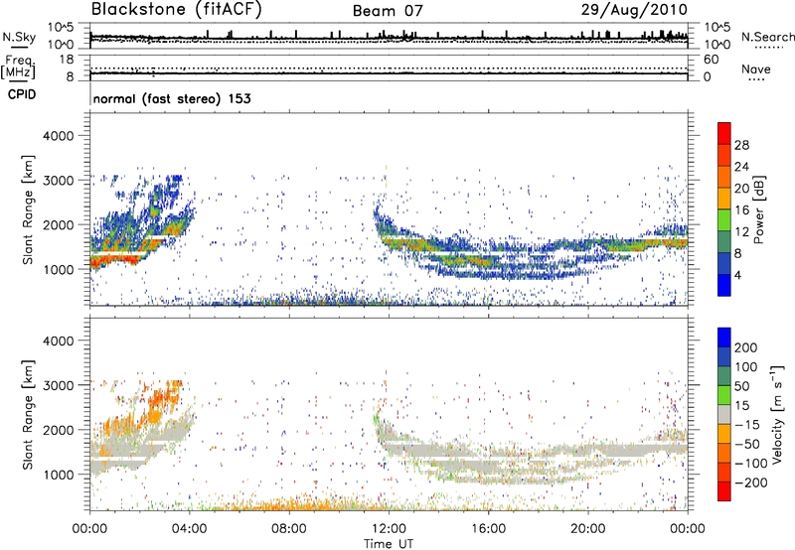Click the '18' frequency axis tick label
The image size is (795, 550).
[67, 60]
